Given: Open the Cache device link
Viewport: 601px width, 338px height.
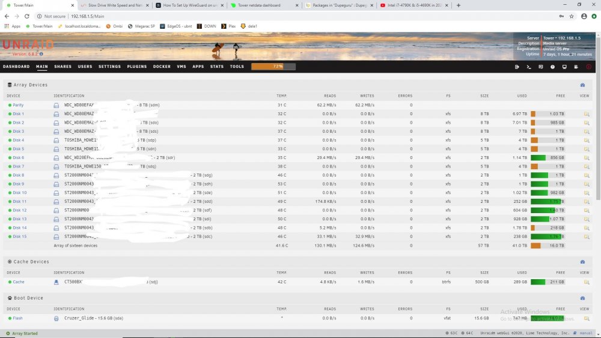Looking at the screenshot, I should click(19, 282).
